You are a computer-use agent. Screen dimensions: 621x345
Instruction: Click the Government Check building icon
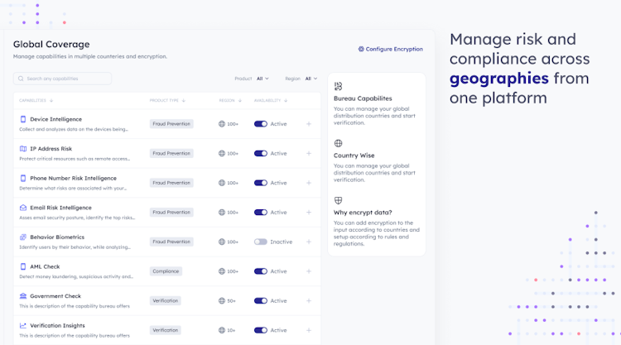[23, 296]
